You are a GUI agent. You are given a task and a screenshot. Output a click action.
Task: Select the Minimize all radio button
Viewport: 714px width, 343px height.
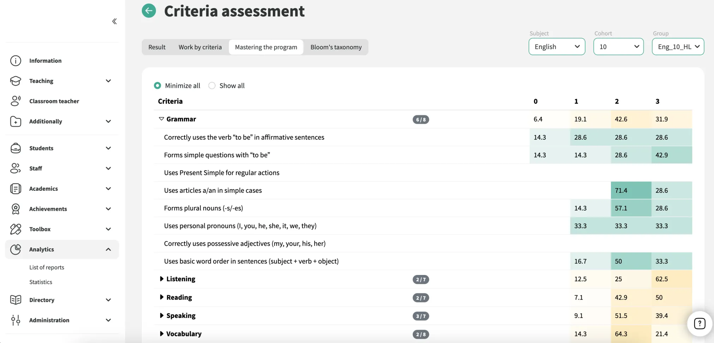click(x=157, y=86)
